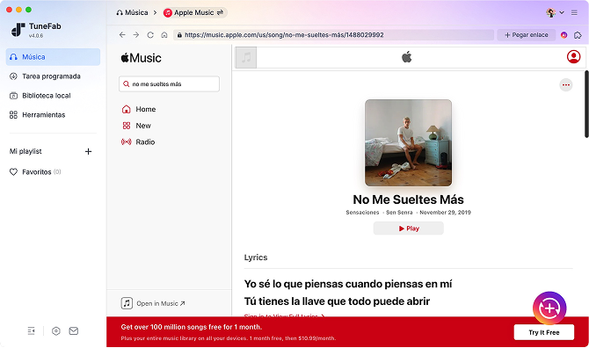Click lyric line 'Tú tienes la llave'

[337, 301]
